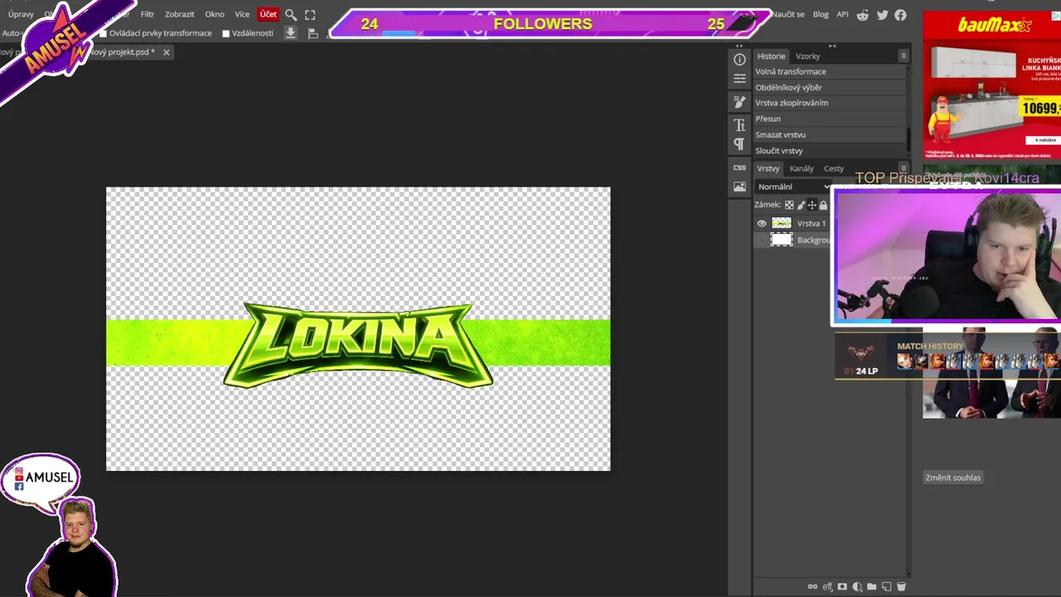Viewport: 1061px width, 597px height.
Task: Open the Properties sliders panel icon
Action: [739, 79]
